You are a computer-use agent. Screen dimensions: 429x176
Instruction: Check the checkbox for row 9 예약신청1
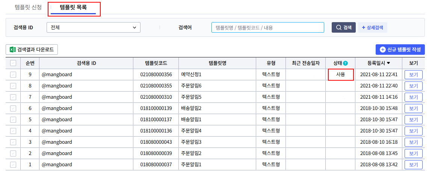pos(13,75)
